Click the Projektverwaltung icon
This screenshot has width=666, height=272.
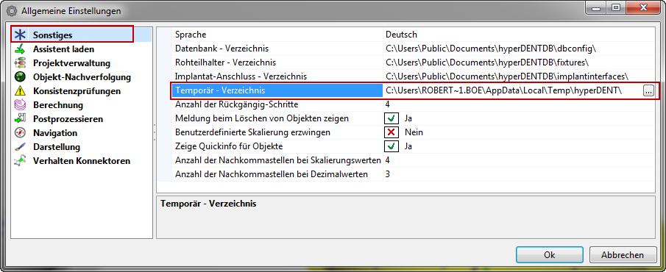tap(20, 63)
